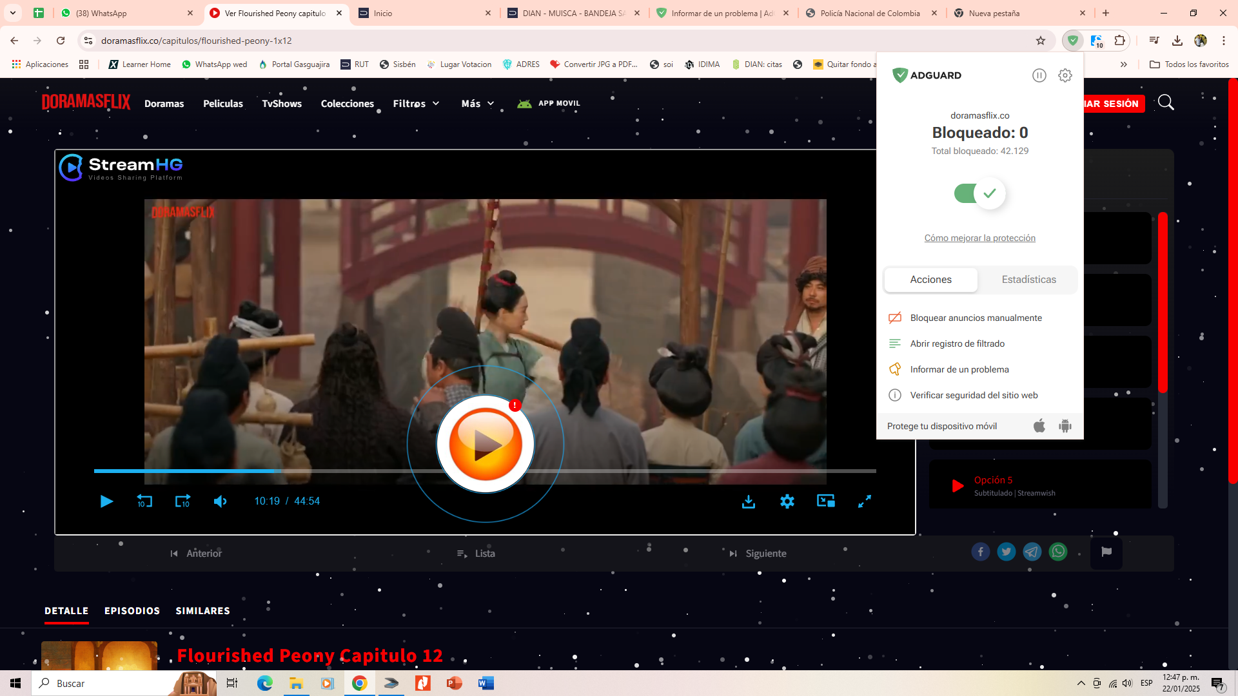Open the Estadísticas tab in AdGuard

coord(1028,279)
